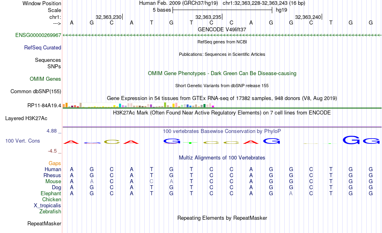Click the tallest green bar in GTEx chart

pyautogui.click(x=165, y=105)
